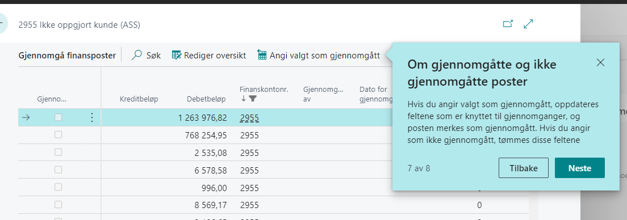The height and width of the screenshot is (220, 627).
Task: Select debit amount 768 254,95
Action: (x=206, y=136)
